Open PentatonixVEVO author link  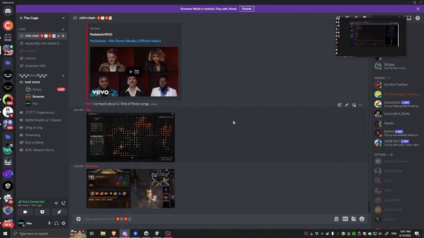[101, 34]
